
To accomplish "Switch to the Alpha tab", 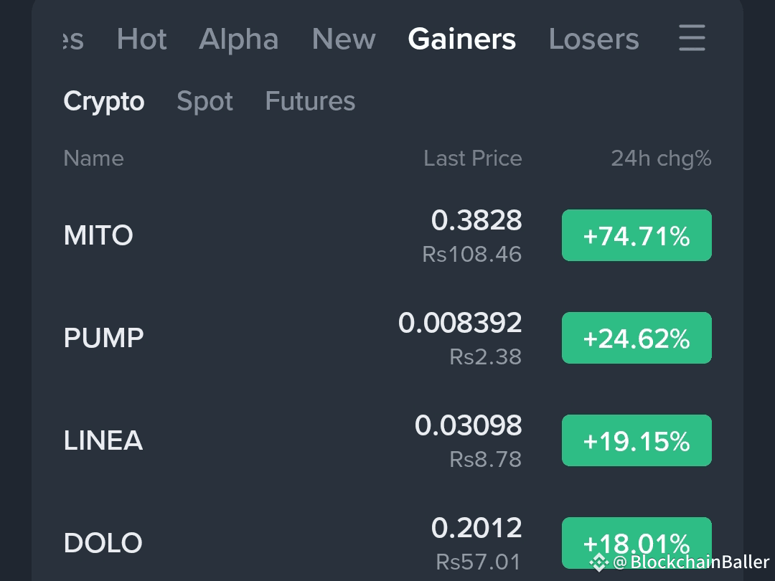I will (x=239, y=39).
